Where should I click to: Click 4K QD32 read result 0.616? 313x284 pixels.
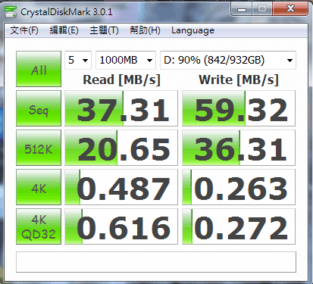pyautogui.click(x=121, y=226)
